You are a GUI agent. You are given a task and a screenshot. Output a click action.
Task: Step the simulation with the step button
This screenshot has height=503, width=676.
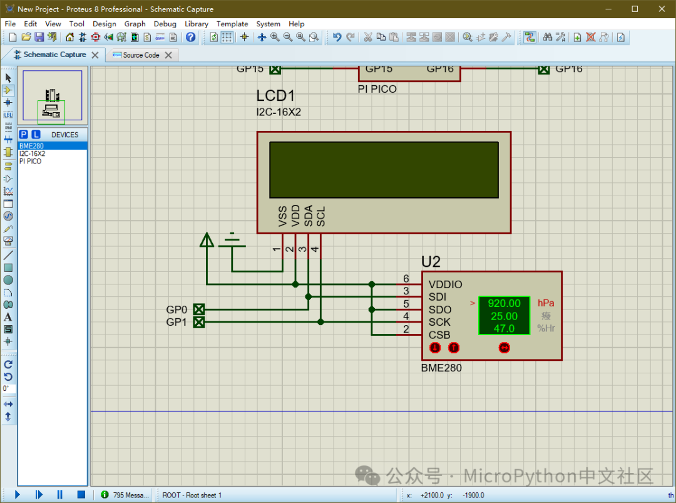pyautogui.click(x=39, y=494)
